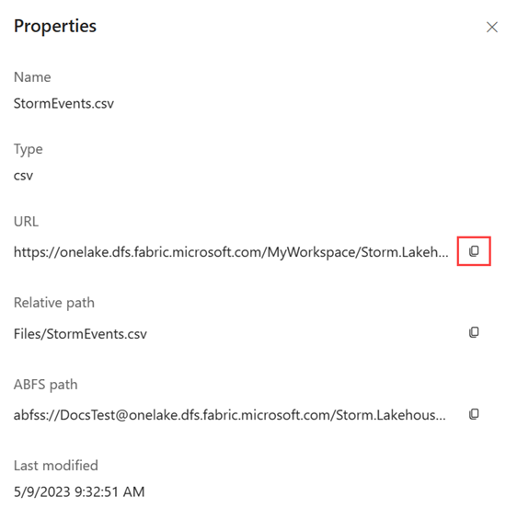
Task: Click the csv type value
Action: tap(23, 176)
